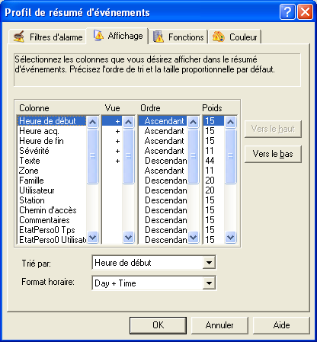This screenshot has height=342, width=317.
Task: Toggle the Vue plus sign for Texte
Action: pos(117,161)
